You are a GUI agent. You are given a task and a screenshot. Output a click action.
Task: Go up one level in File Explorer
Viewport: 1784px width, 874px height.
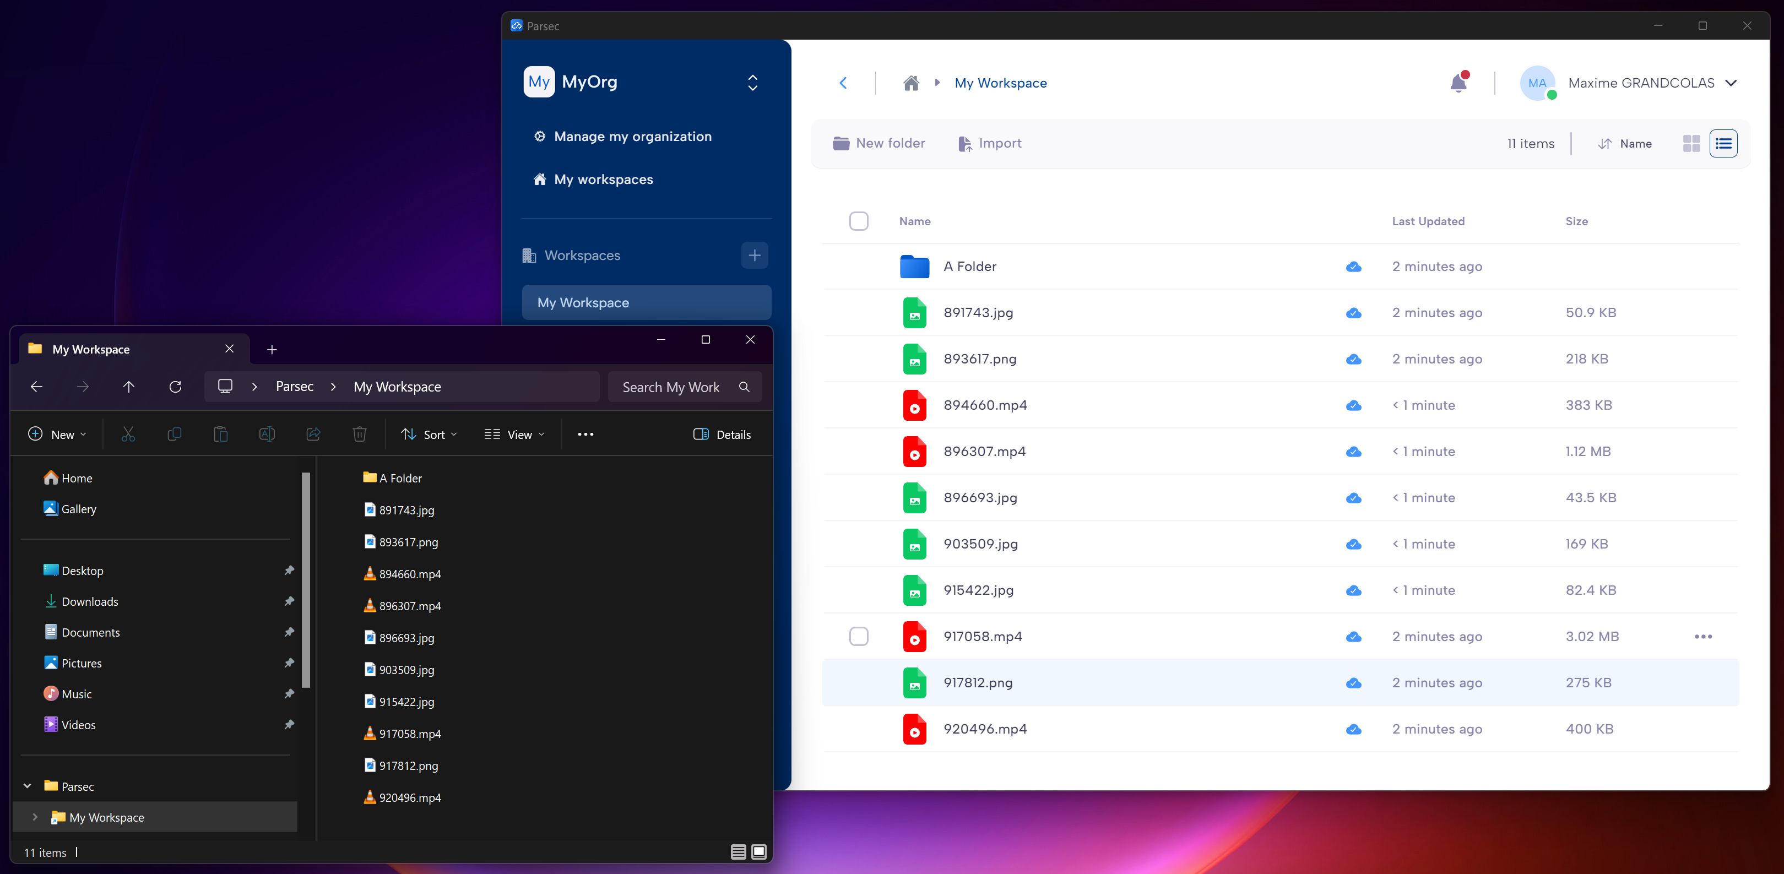pos(129,387)
